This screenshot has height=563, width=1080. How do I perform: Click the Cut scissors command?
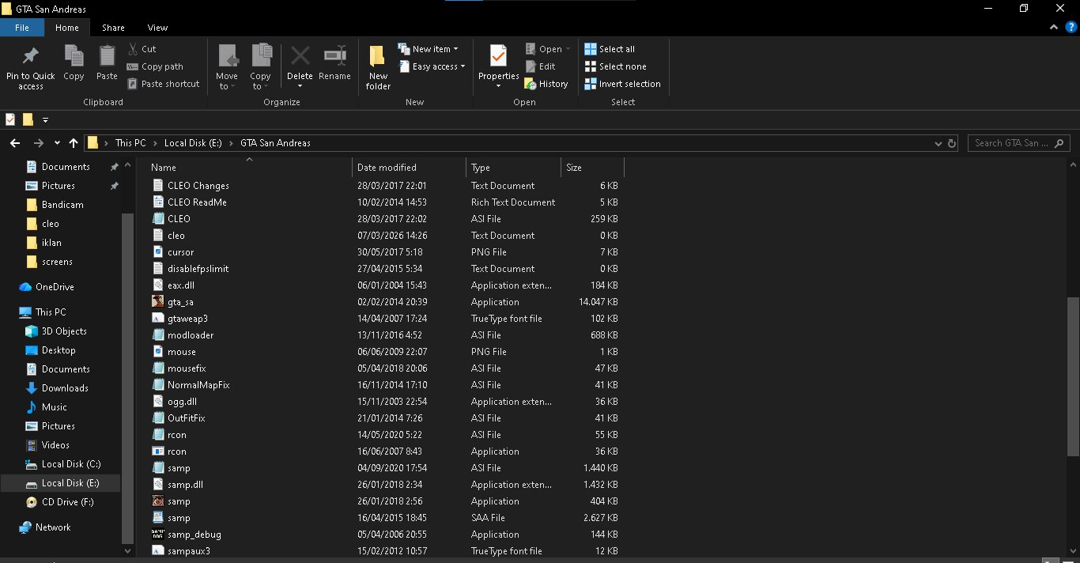[x=143, y=49]
